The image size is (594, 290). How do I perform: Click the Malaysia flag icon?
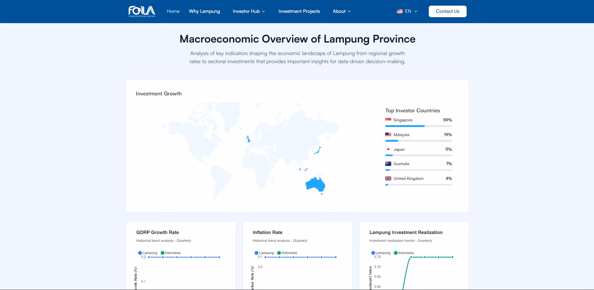[x=388, y=134]
